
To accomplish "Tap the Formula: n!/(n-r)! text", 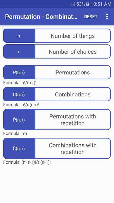I will 20,83.
